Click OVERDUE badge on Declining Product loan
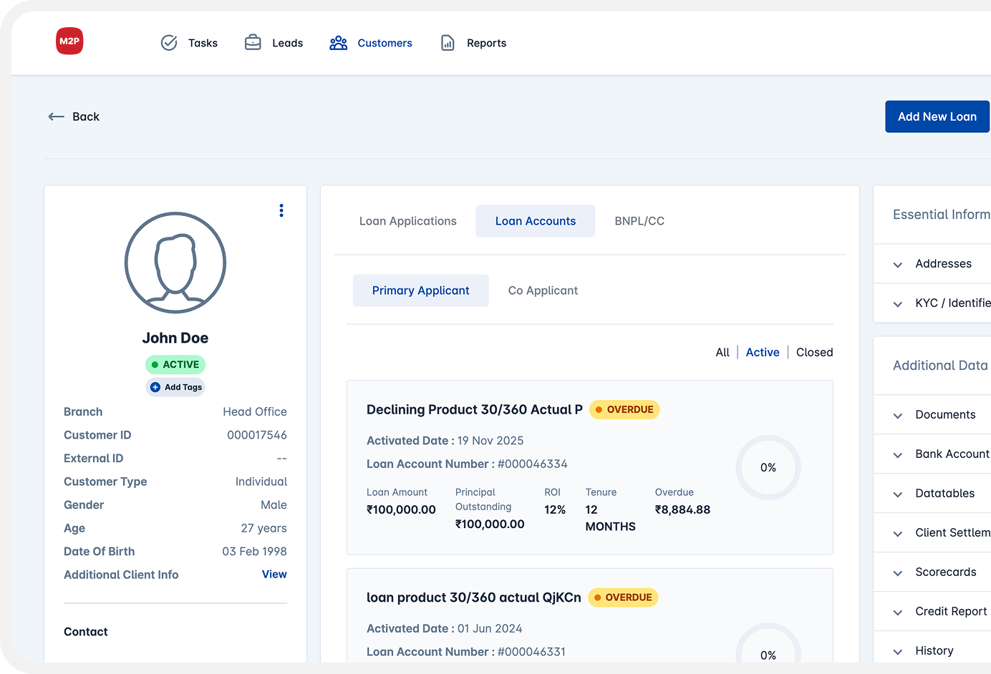This screenshot has width=991, height=674. 624,410
